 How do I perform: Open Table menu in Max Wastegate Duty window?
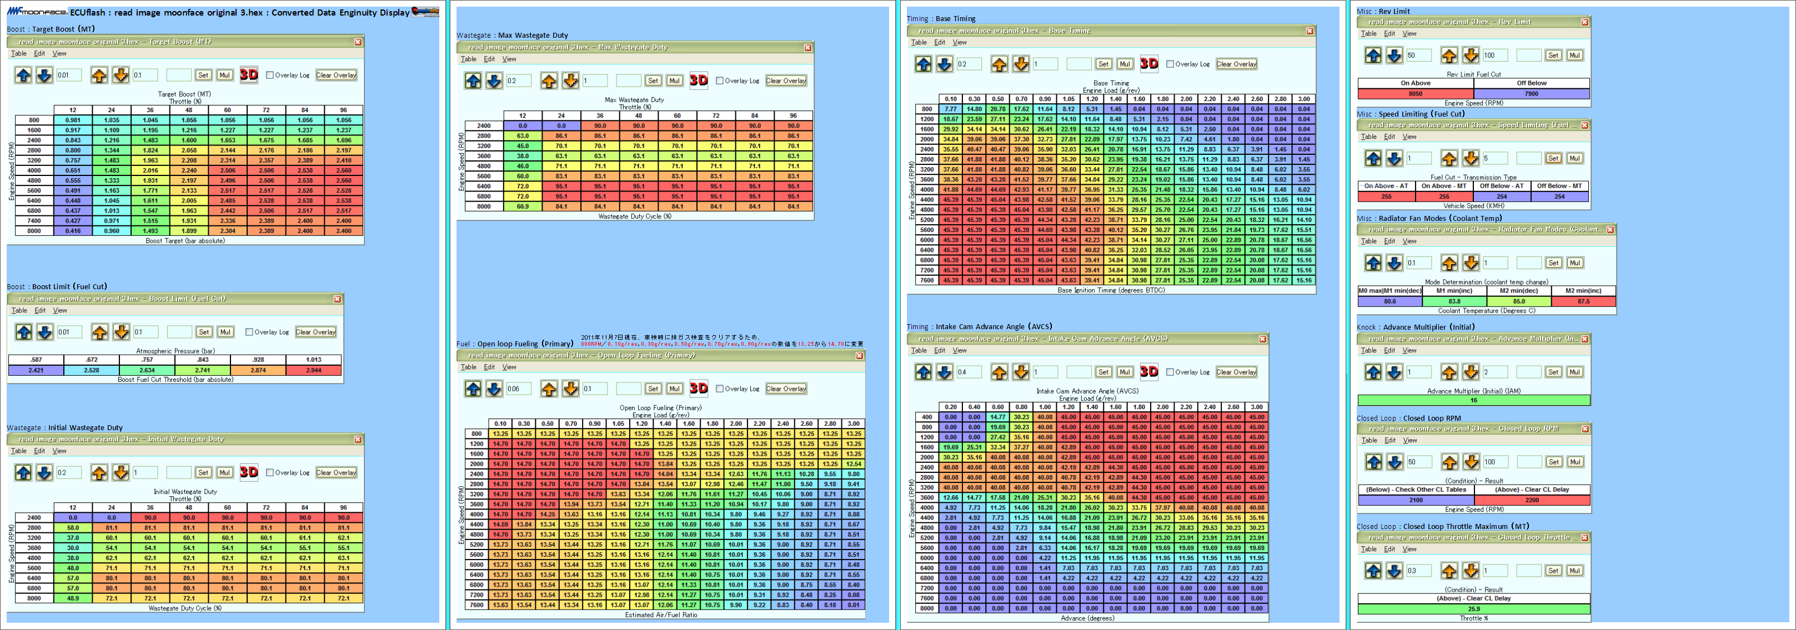[x=469, y=59]
